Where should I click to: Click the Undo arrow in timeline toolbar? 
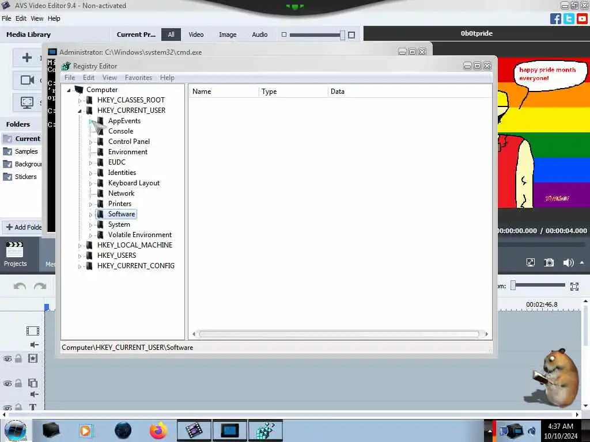[x=20, y=287]
